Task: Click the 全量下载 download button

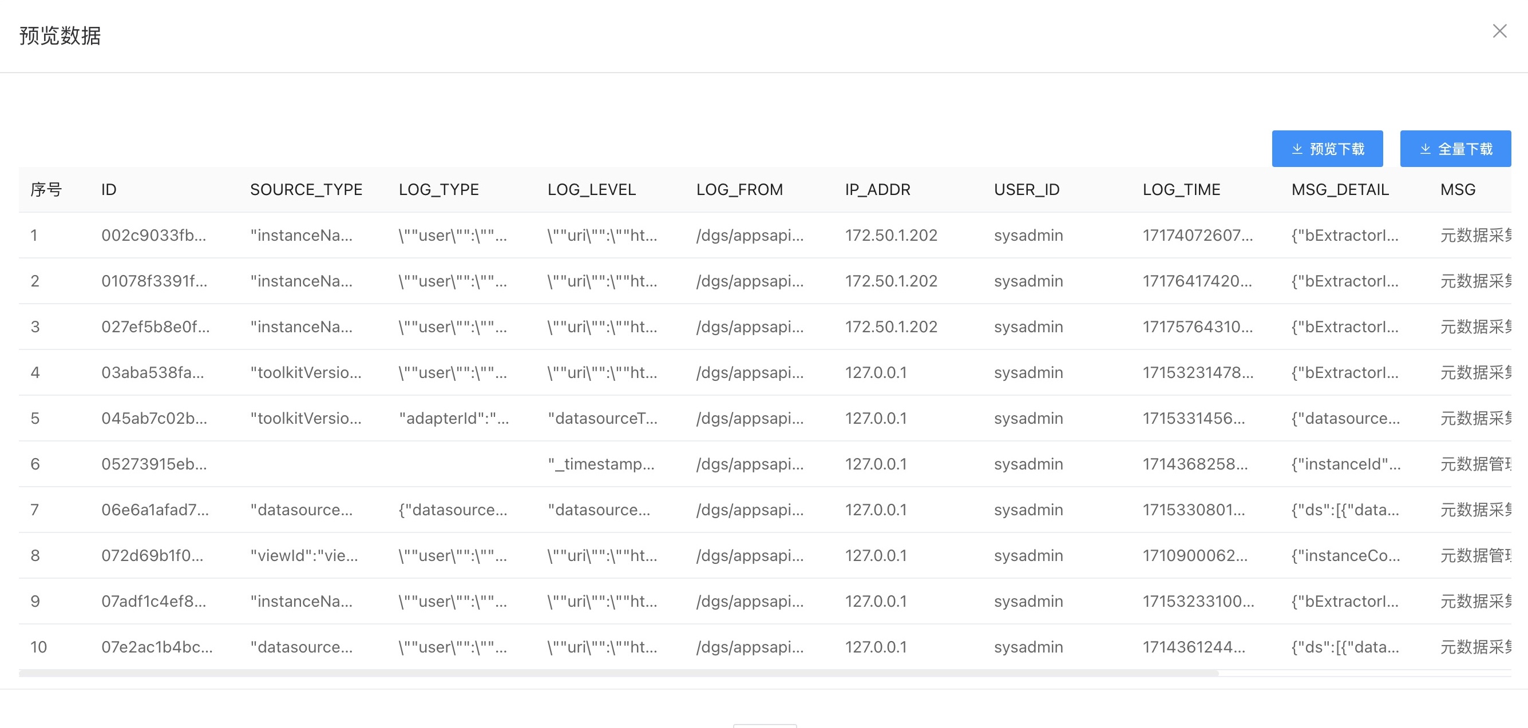Action: point(1455,149)
